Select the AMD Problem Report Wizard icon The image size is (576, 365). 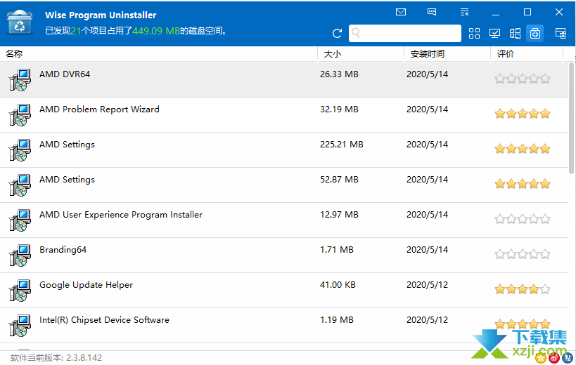tap(20, 115)
